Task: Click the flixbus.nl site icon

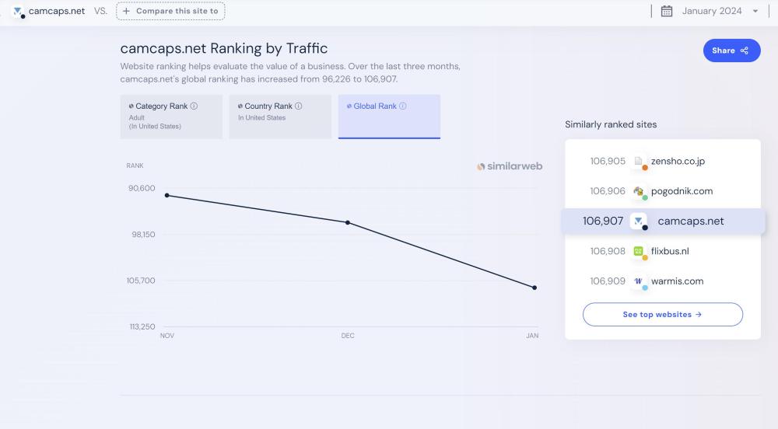Action: [x=640, y=251]
